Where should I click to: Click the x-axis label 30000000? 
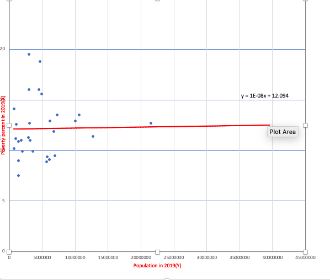pos(207,257)
